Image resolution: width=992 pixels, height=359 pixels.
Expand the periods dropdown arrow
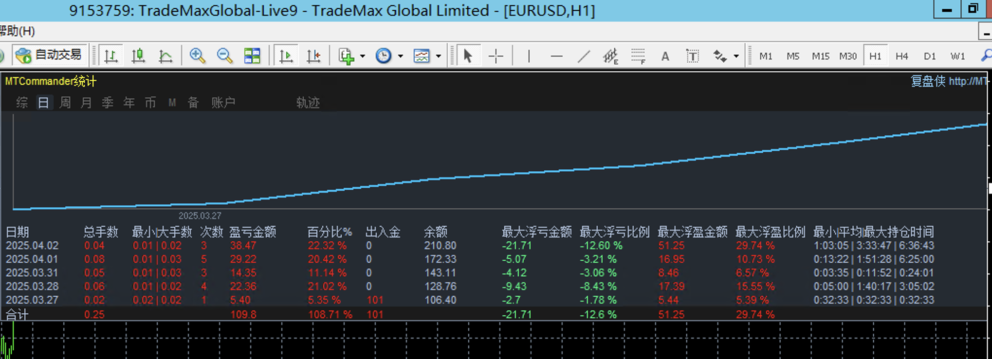click(401, 56)
